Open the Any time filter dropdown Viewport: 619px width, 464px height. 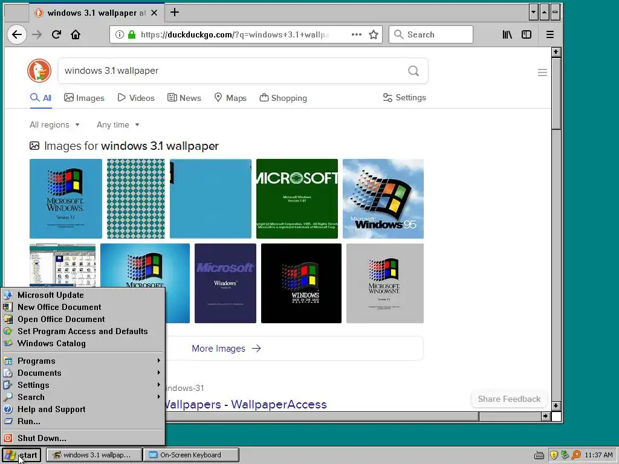click(x=118, y=124)
